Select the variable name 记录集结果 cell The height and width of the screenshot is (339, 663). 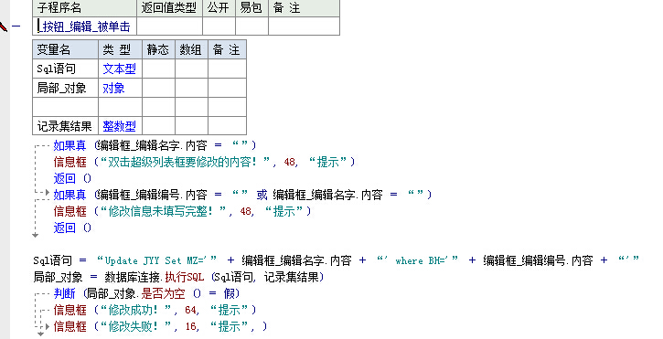(x=66, y=126)
